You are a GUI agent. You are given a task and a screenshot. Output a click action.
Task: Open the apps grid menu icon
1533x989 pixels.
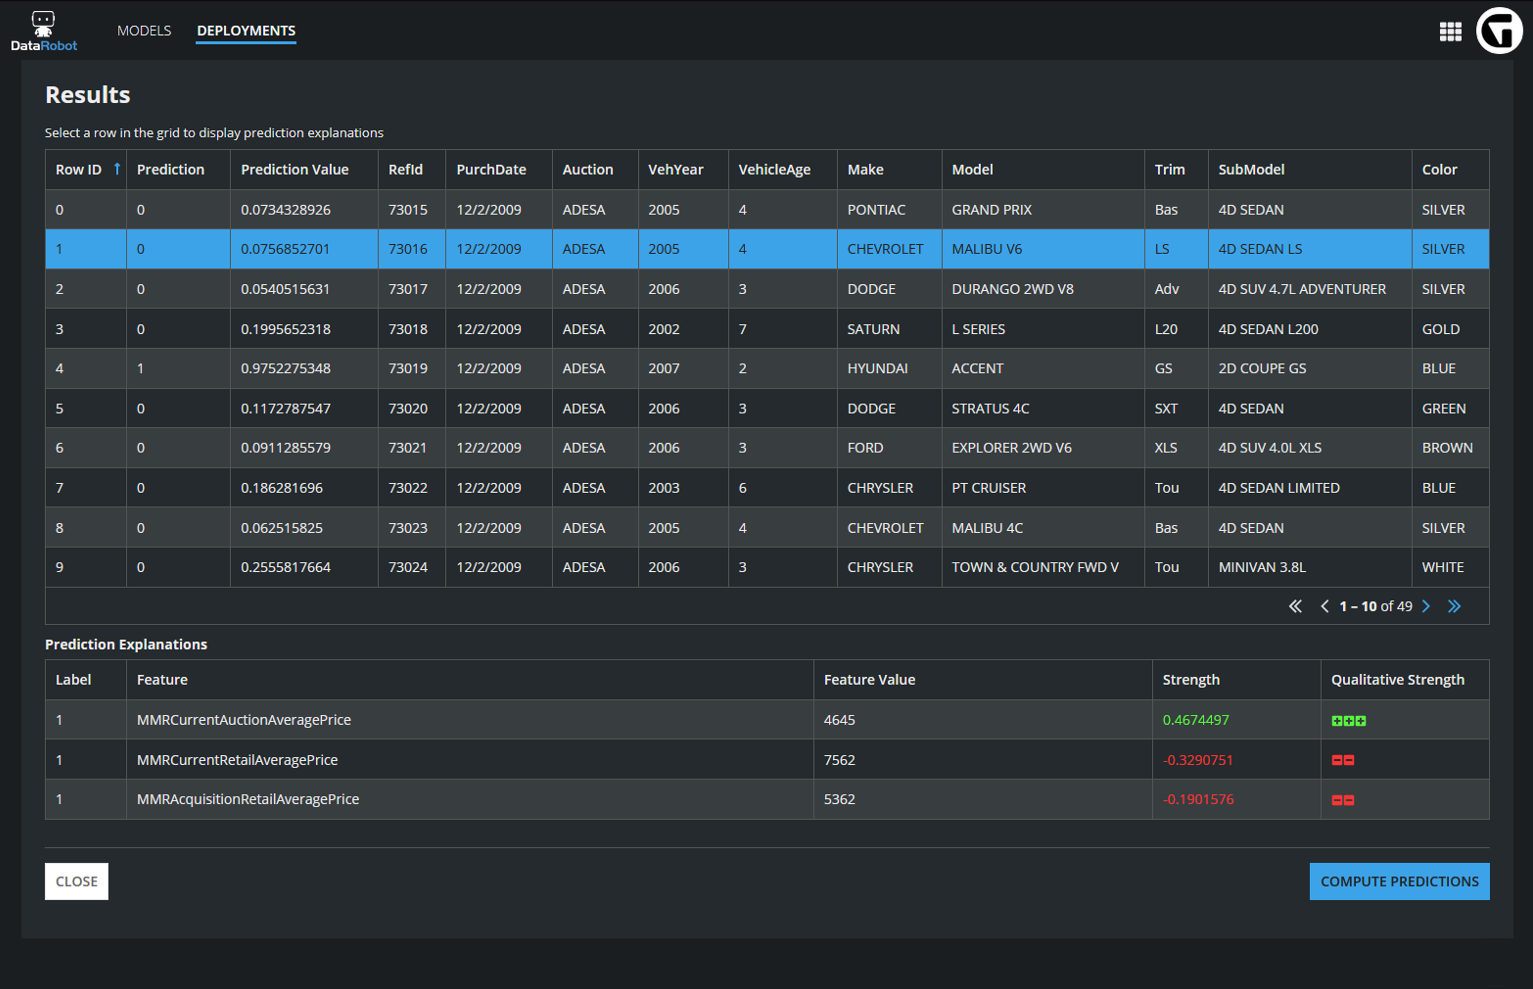pos(1450,32)
